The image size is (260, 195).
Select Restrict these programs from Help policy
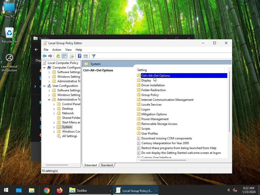pyautogui.click(x=179, y=148)
